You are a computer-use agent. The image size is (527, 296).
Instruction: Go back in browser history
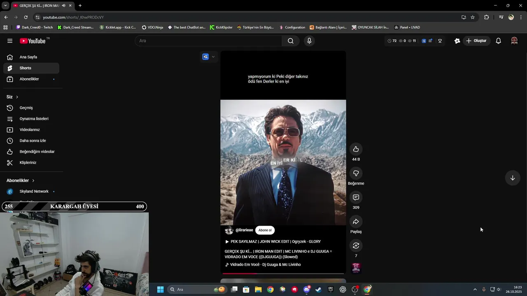tap(6, 17)
